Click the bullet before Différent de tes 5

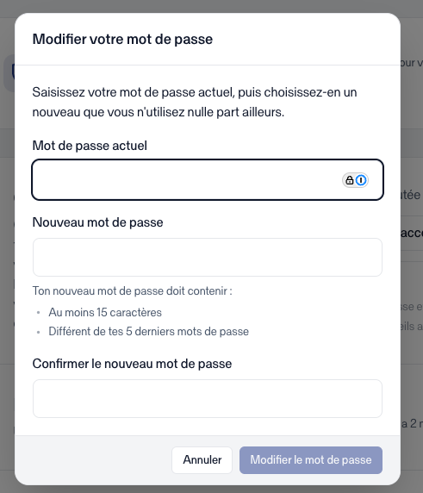(x=39, y=332)
